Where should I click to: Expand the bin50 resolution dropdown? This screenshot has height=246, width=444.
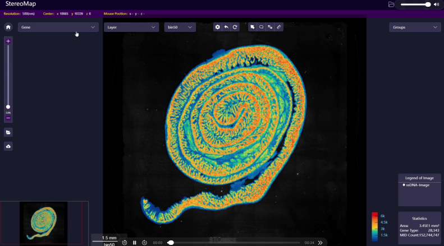coord(180,27)
